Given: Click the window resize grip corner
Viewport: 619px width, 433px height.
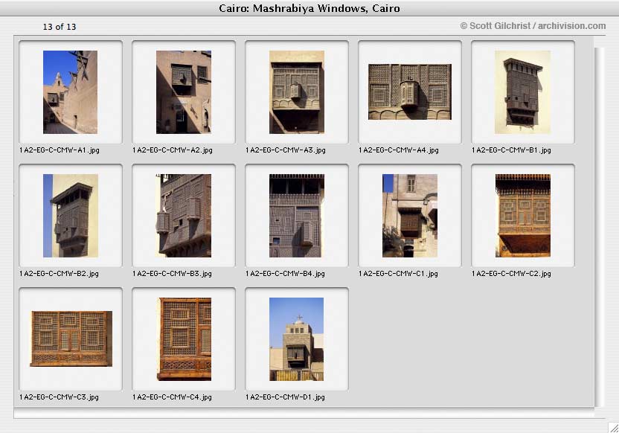Looking at the screenshot, I should tap(613, 428).
